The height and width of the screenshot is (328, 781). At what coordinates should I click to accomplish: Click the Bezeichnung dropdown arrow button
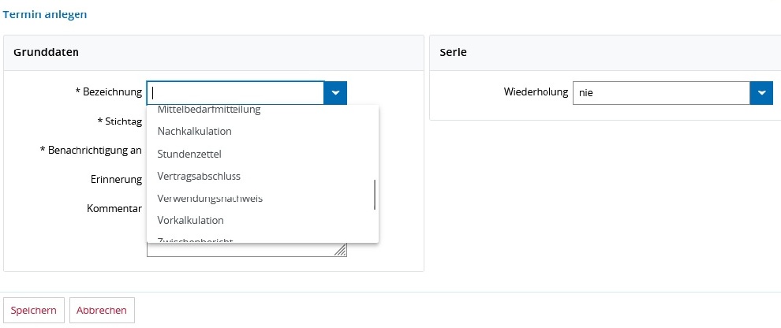click(x=335, y=93)
